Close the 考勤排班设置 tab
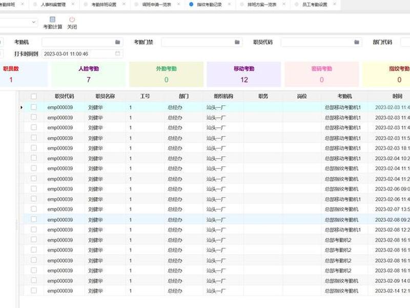This screenshot has height=308, width=410. tap(124, 4)
